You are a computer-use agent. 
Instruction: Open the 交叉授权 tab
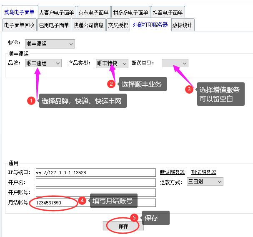[118, 25]
